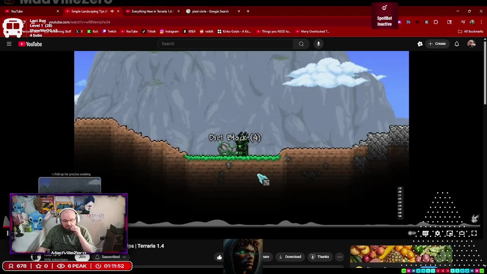Open the X bookmark

click(79, 32)
